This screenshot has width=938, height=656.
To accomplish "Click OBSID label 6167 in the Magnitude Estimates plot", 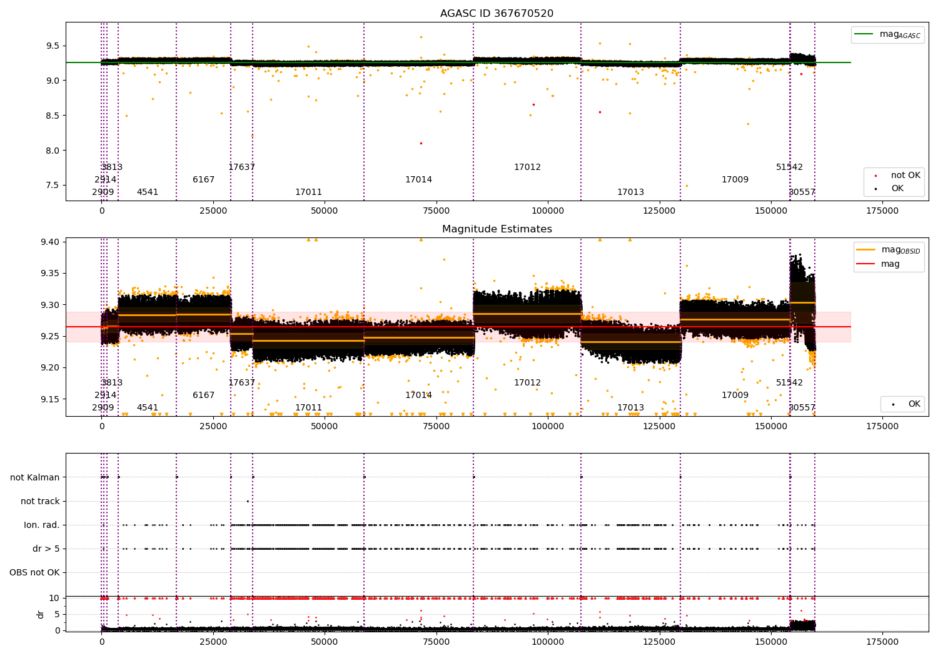I will coord(204,395).
